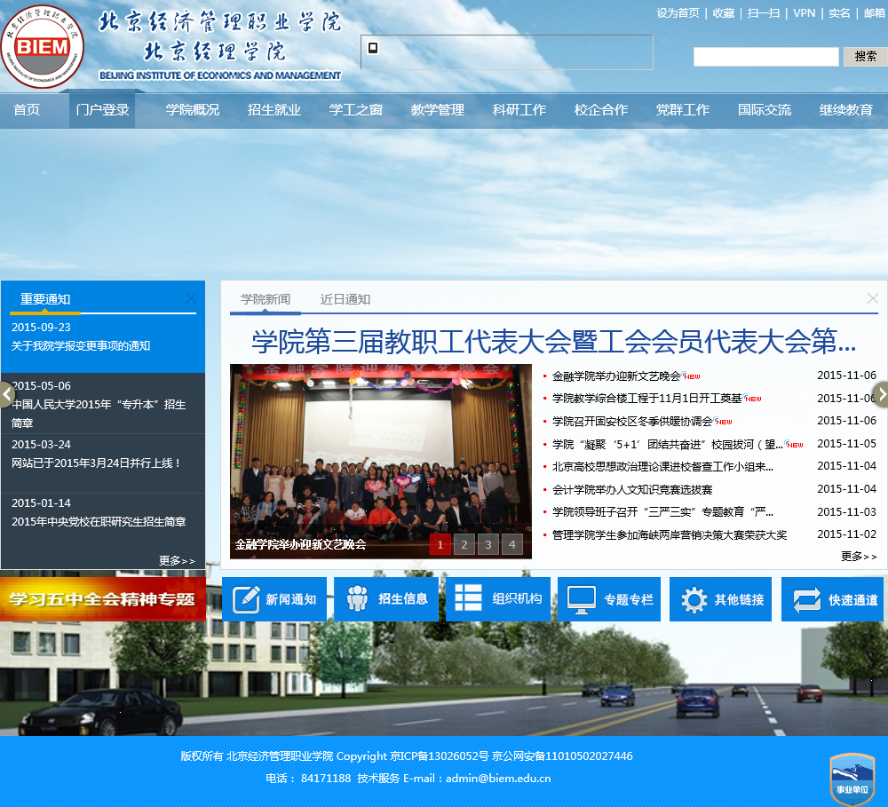Screen dimensions: 888x807
Task: Click 更多>> in the news panel
Action: point(859,557)
